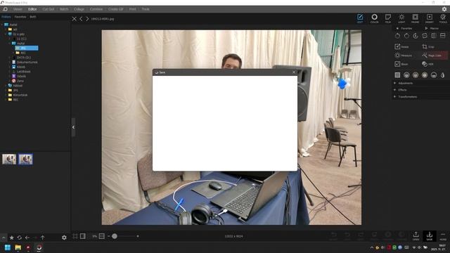Screen dimensions: 450x253
Task: Go to the previous image
Action: pyautogui.click(x=82, y=19)
